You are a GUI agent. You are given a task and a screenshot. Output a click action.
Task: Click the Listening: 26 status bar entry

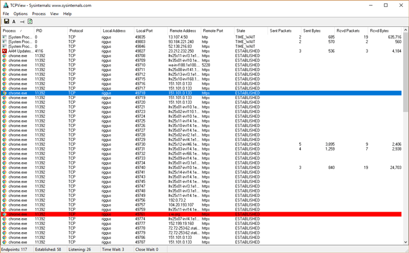pyautogui.click(x=79, y=250)
